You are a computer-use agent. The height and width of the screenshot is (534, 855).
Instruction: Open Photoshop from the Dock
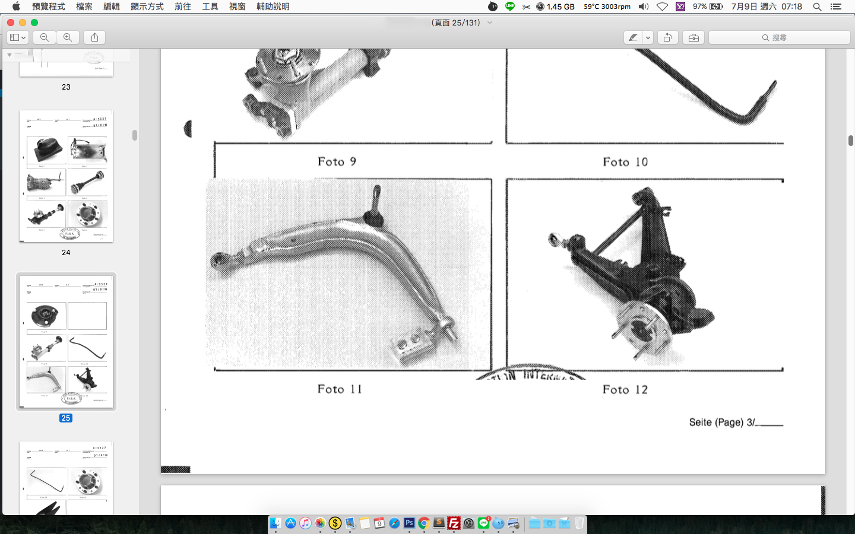tap(409, 523)
